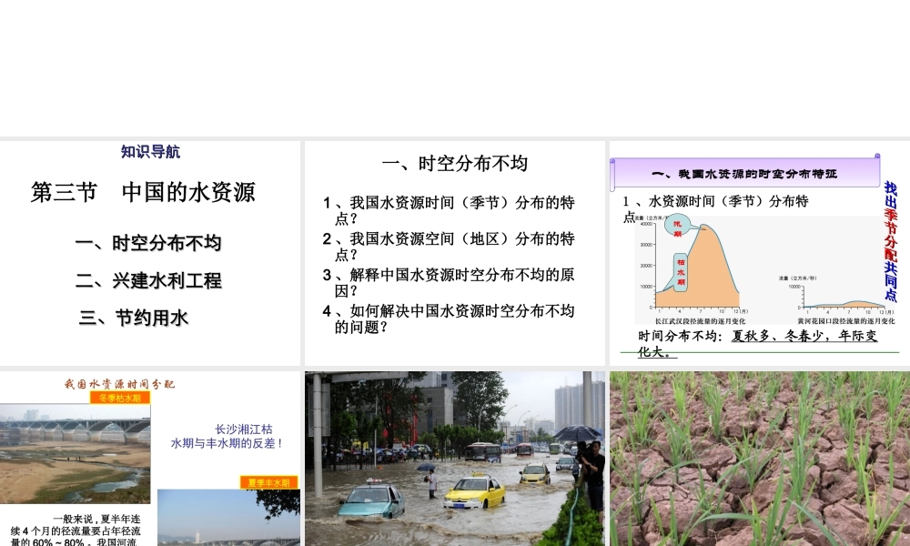Click the orange label '冬季枯水期'
The width and height of the screenshot is (910, 546).
coord(120,398)
